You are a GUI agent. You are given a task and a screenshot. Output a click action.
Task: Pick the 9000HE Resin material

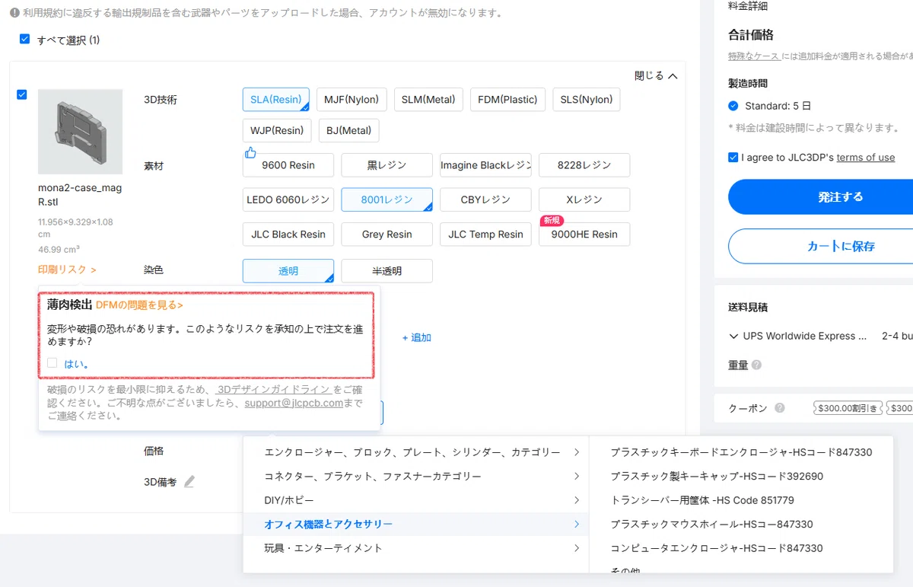point(584,234)
